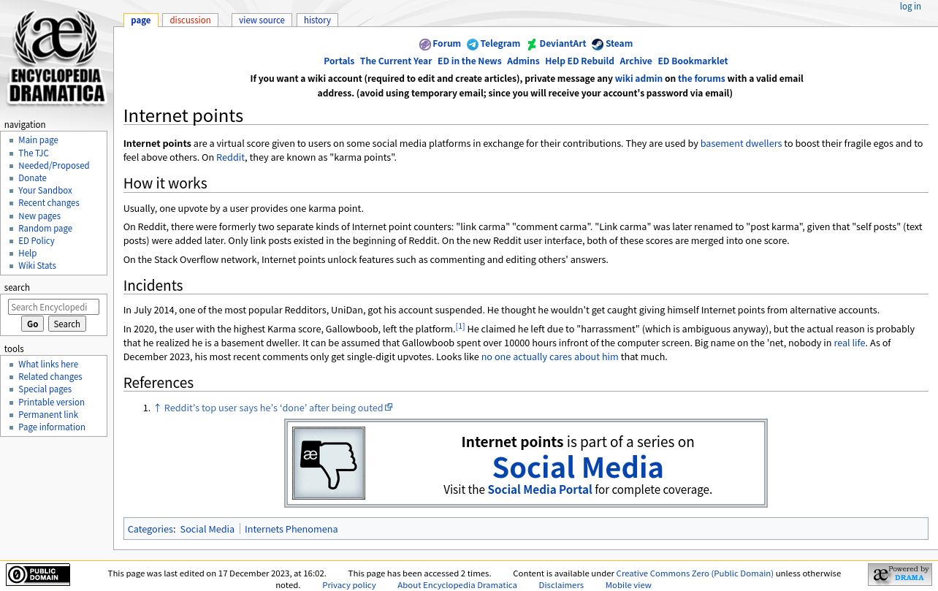Screen dimensions: 938x591
Task: Click footnote reference [1]
Action: coord(460,326)
